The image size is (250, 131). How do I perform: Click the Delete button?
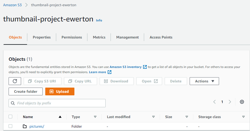pyautogui.click(x=176, y=81)
